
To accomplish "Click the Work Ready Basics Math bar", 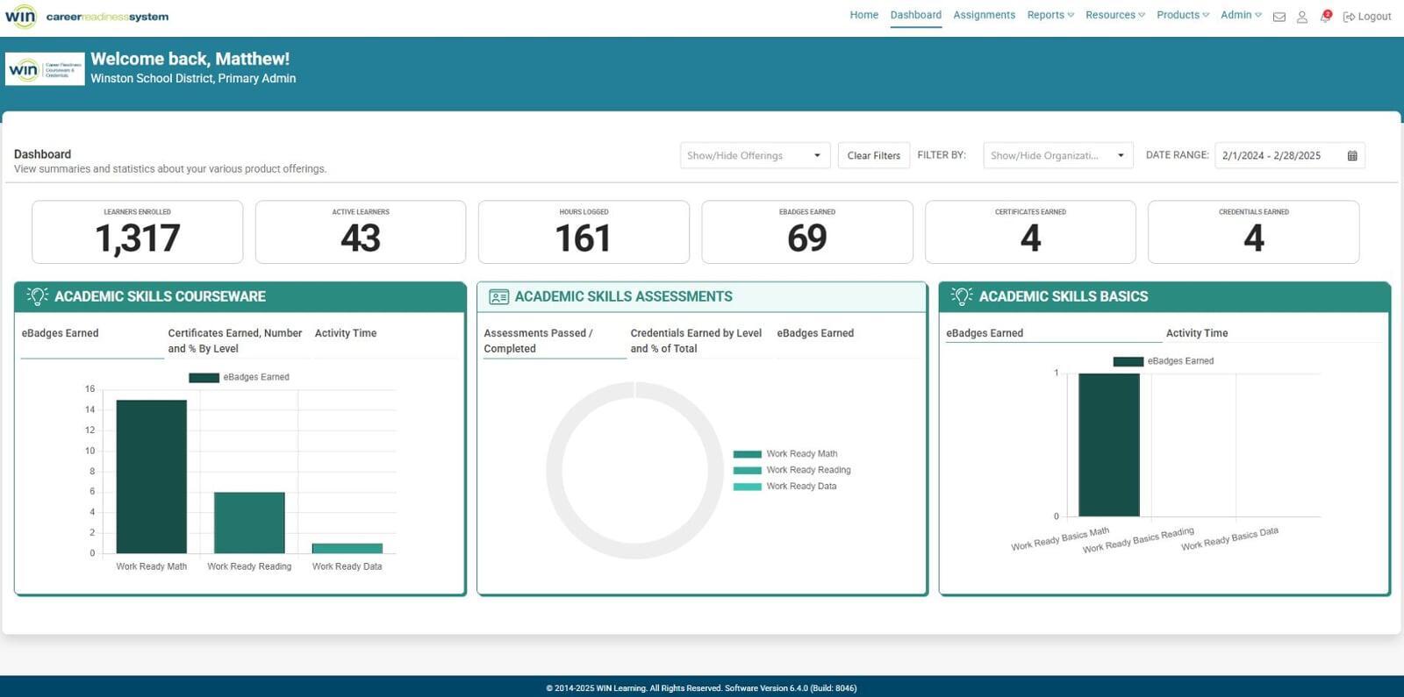I will 1109,445.
